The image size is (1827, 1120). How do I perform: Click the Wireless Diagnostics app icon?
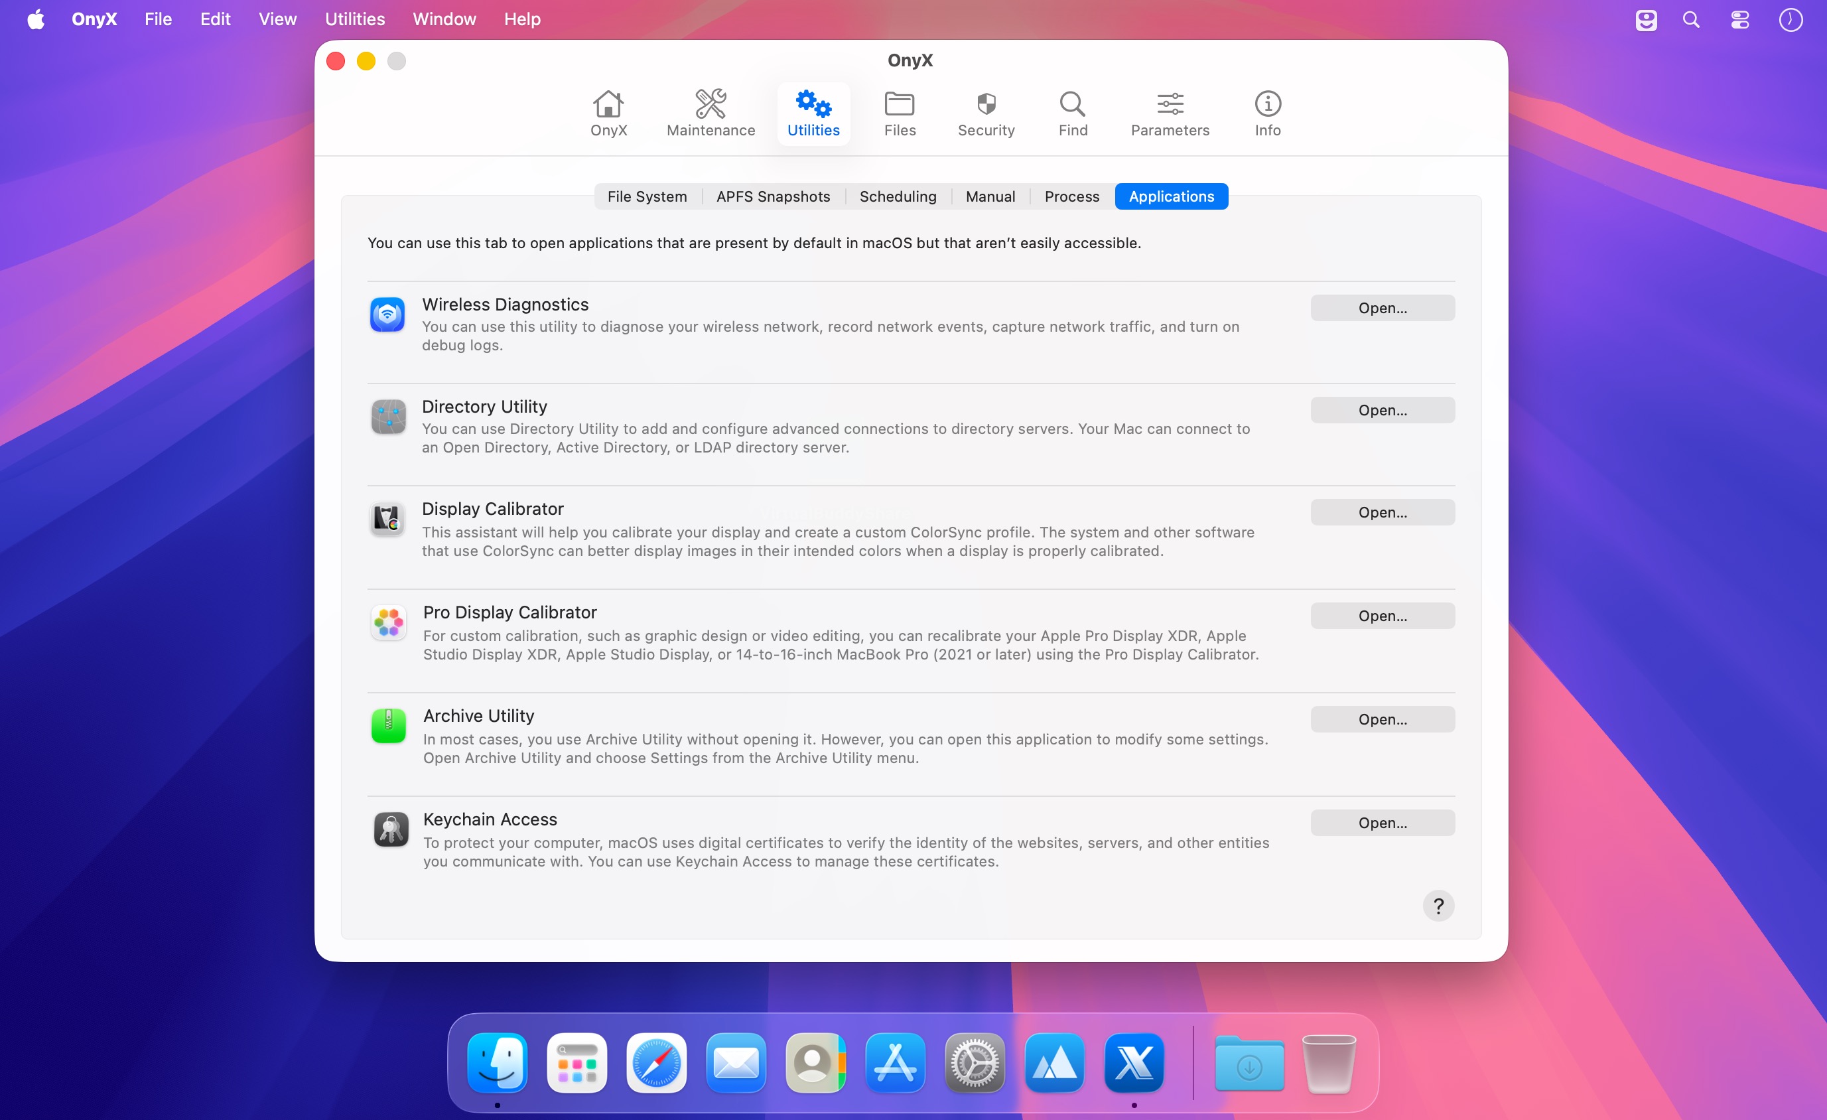[x=387, y=315]
